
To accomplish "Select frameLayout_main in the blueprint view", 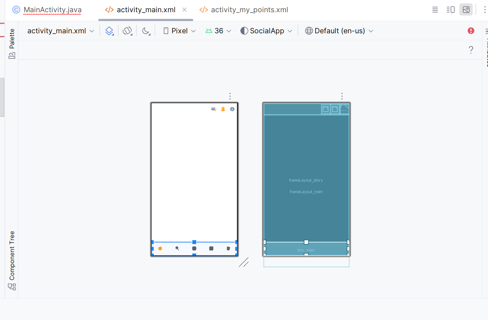I will pyautogui.click(x=306, y=192).
